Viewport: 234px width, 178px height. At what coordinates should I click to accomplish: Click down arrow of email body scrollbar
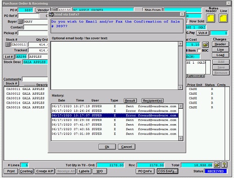(x=180, y=88)
